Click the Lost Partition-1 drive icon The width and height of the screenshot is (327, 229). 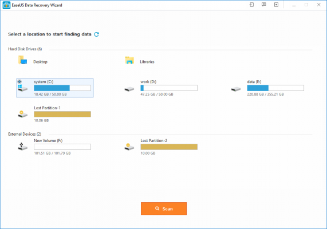coord(22,114)
